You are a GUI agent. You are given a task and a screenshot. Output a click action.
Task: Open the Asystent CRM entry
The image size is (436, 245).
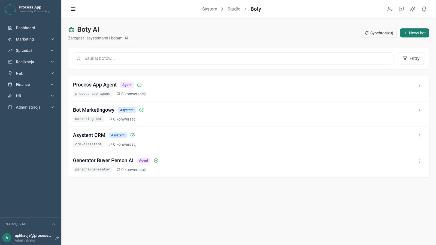[89, 135]
